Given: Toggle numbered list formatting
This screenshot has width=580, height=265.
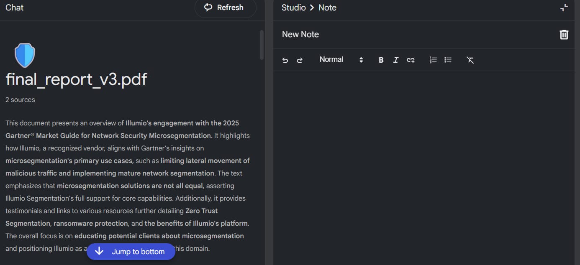Looking at the screenshot, I should tap(433, 60).
